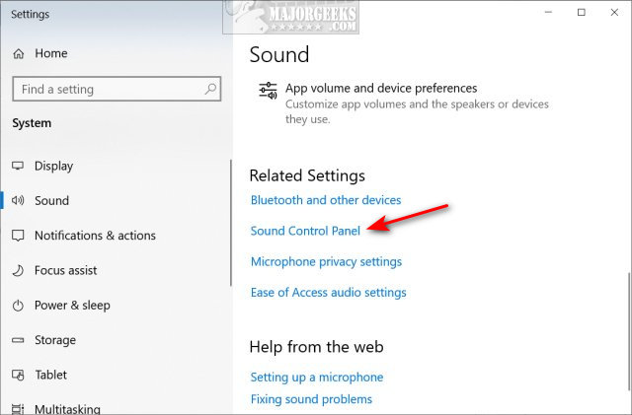Select Power & sleep in sidebar

pyautogui.click(x=72, y=306)
